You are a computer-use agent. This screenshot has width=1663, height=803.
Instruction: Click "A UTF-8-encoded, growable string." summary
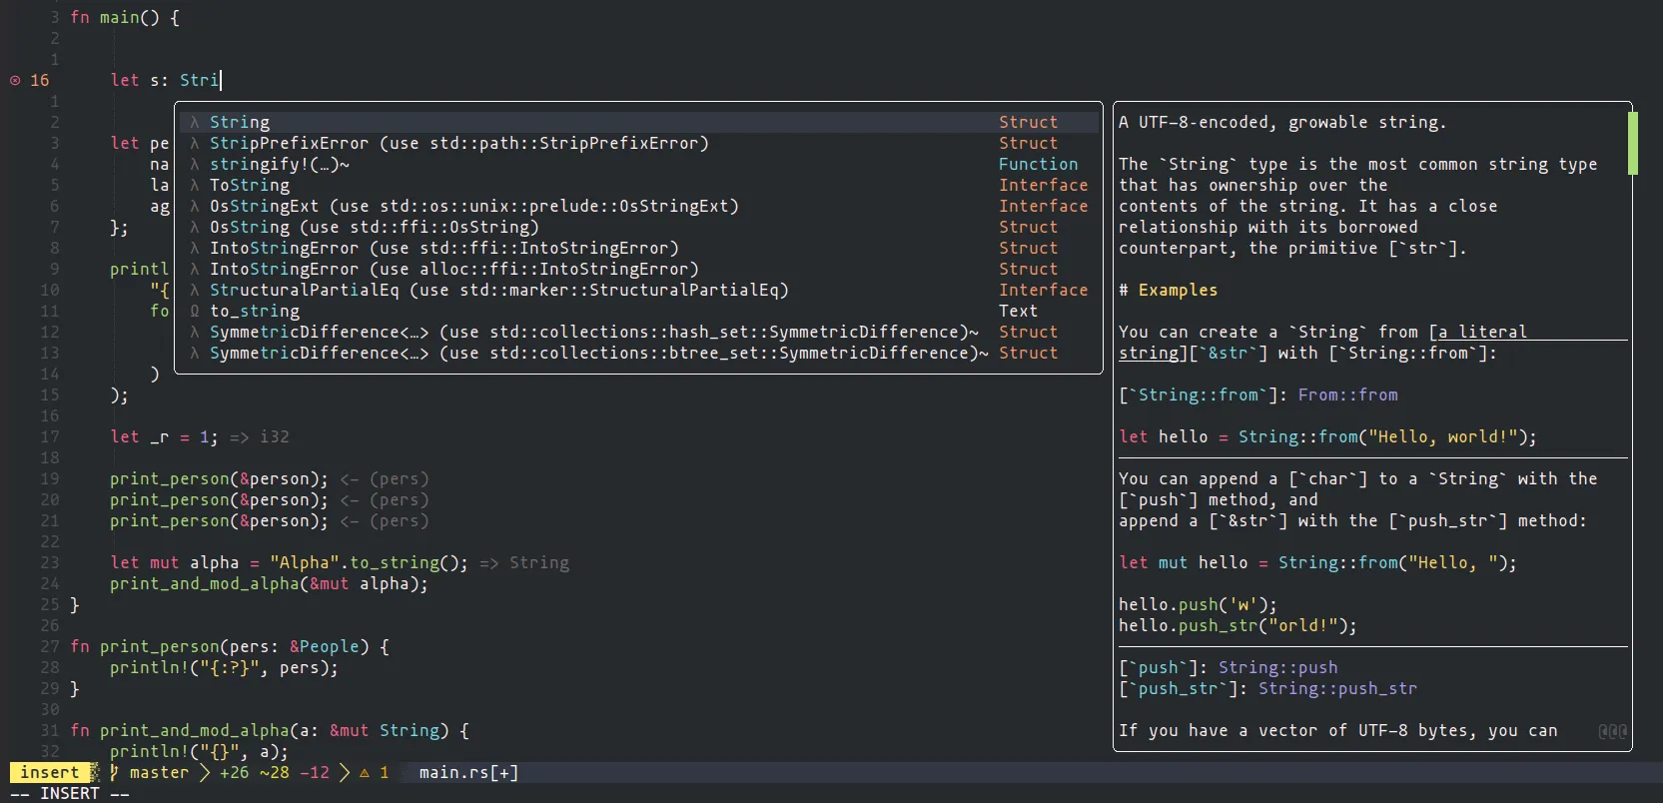click(1282, 122)
